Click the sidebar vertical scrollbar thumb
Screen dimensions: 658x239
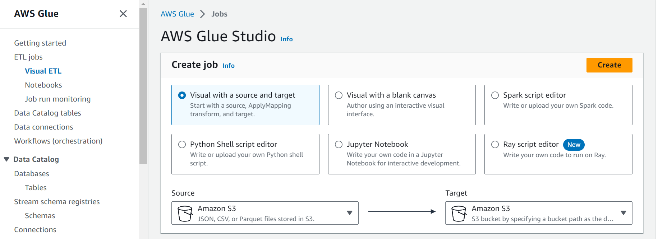tap(143, 86)
